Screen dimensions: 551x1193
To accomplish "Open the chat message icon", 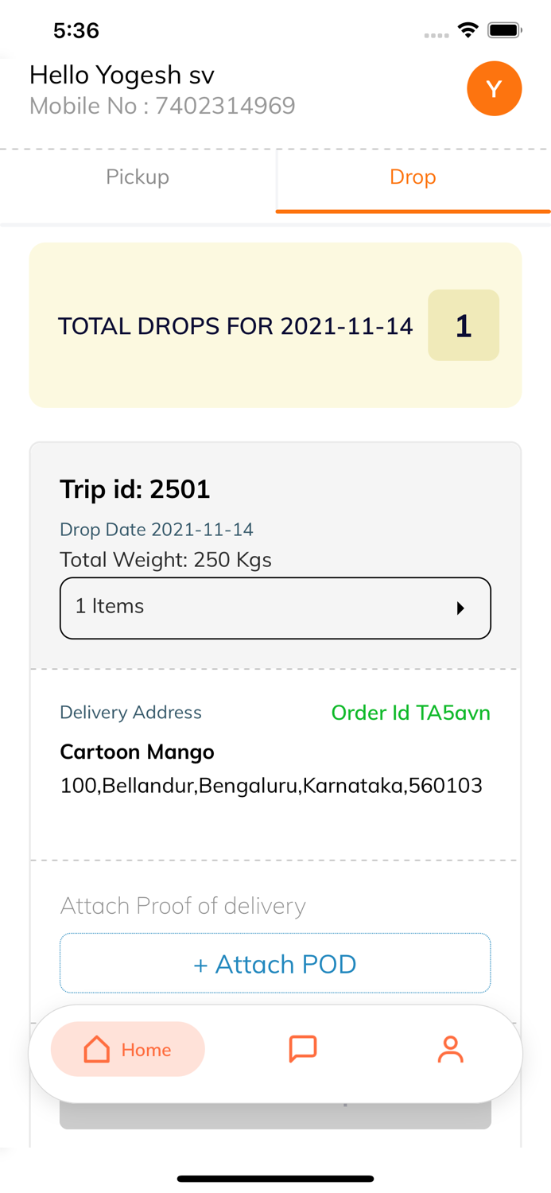I will [x=302, y=1049].
